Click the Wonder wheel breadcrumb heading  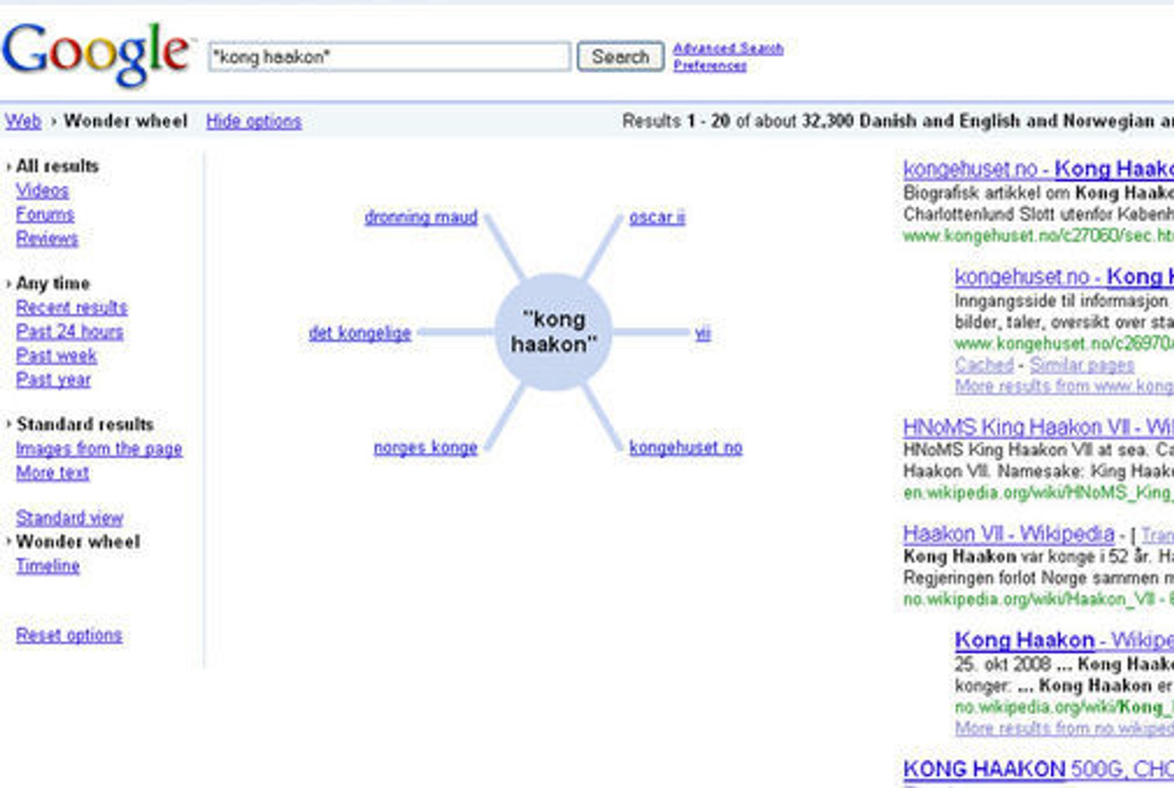(x=126, y=121)
